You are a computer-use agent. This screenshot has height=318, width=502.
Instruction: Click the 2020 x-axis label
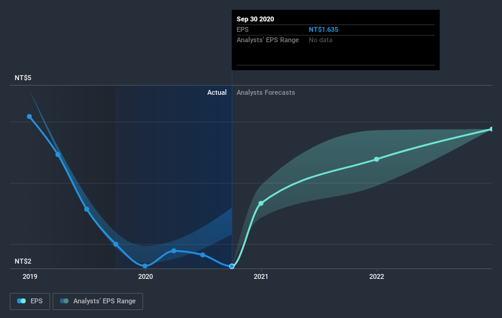coord(146,276)
